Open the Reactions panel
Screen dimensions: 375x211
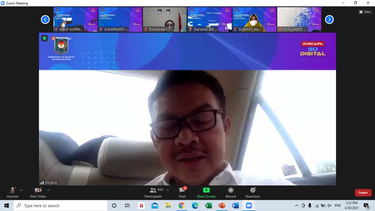coord(253,190)
